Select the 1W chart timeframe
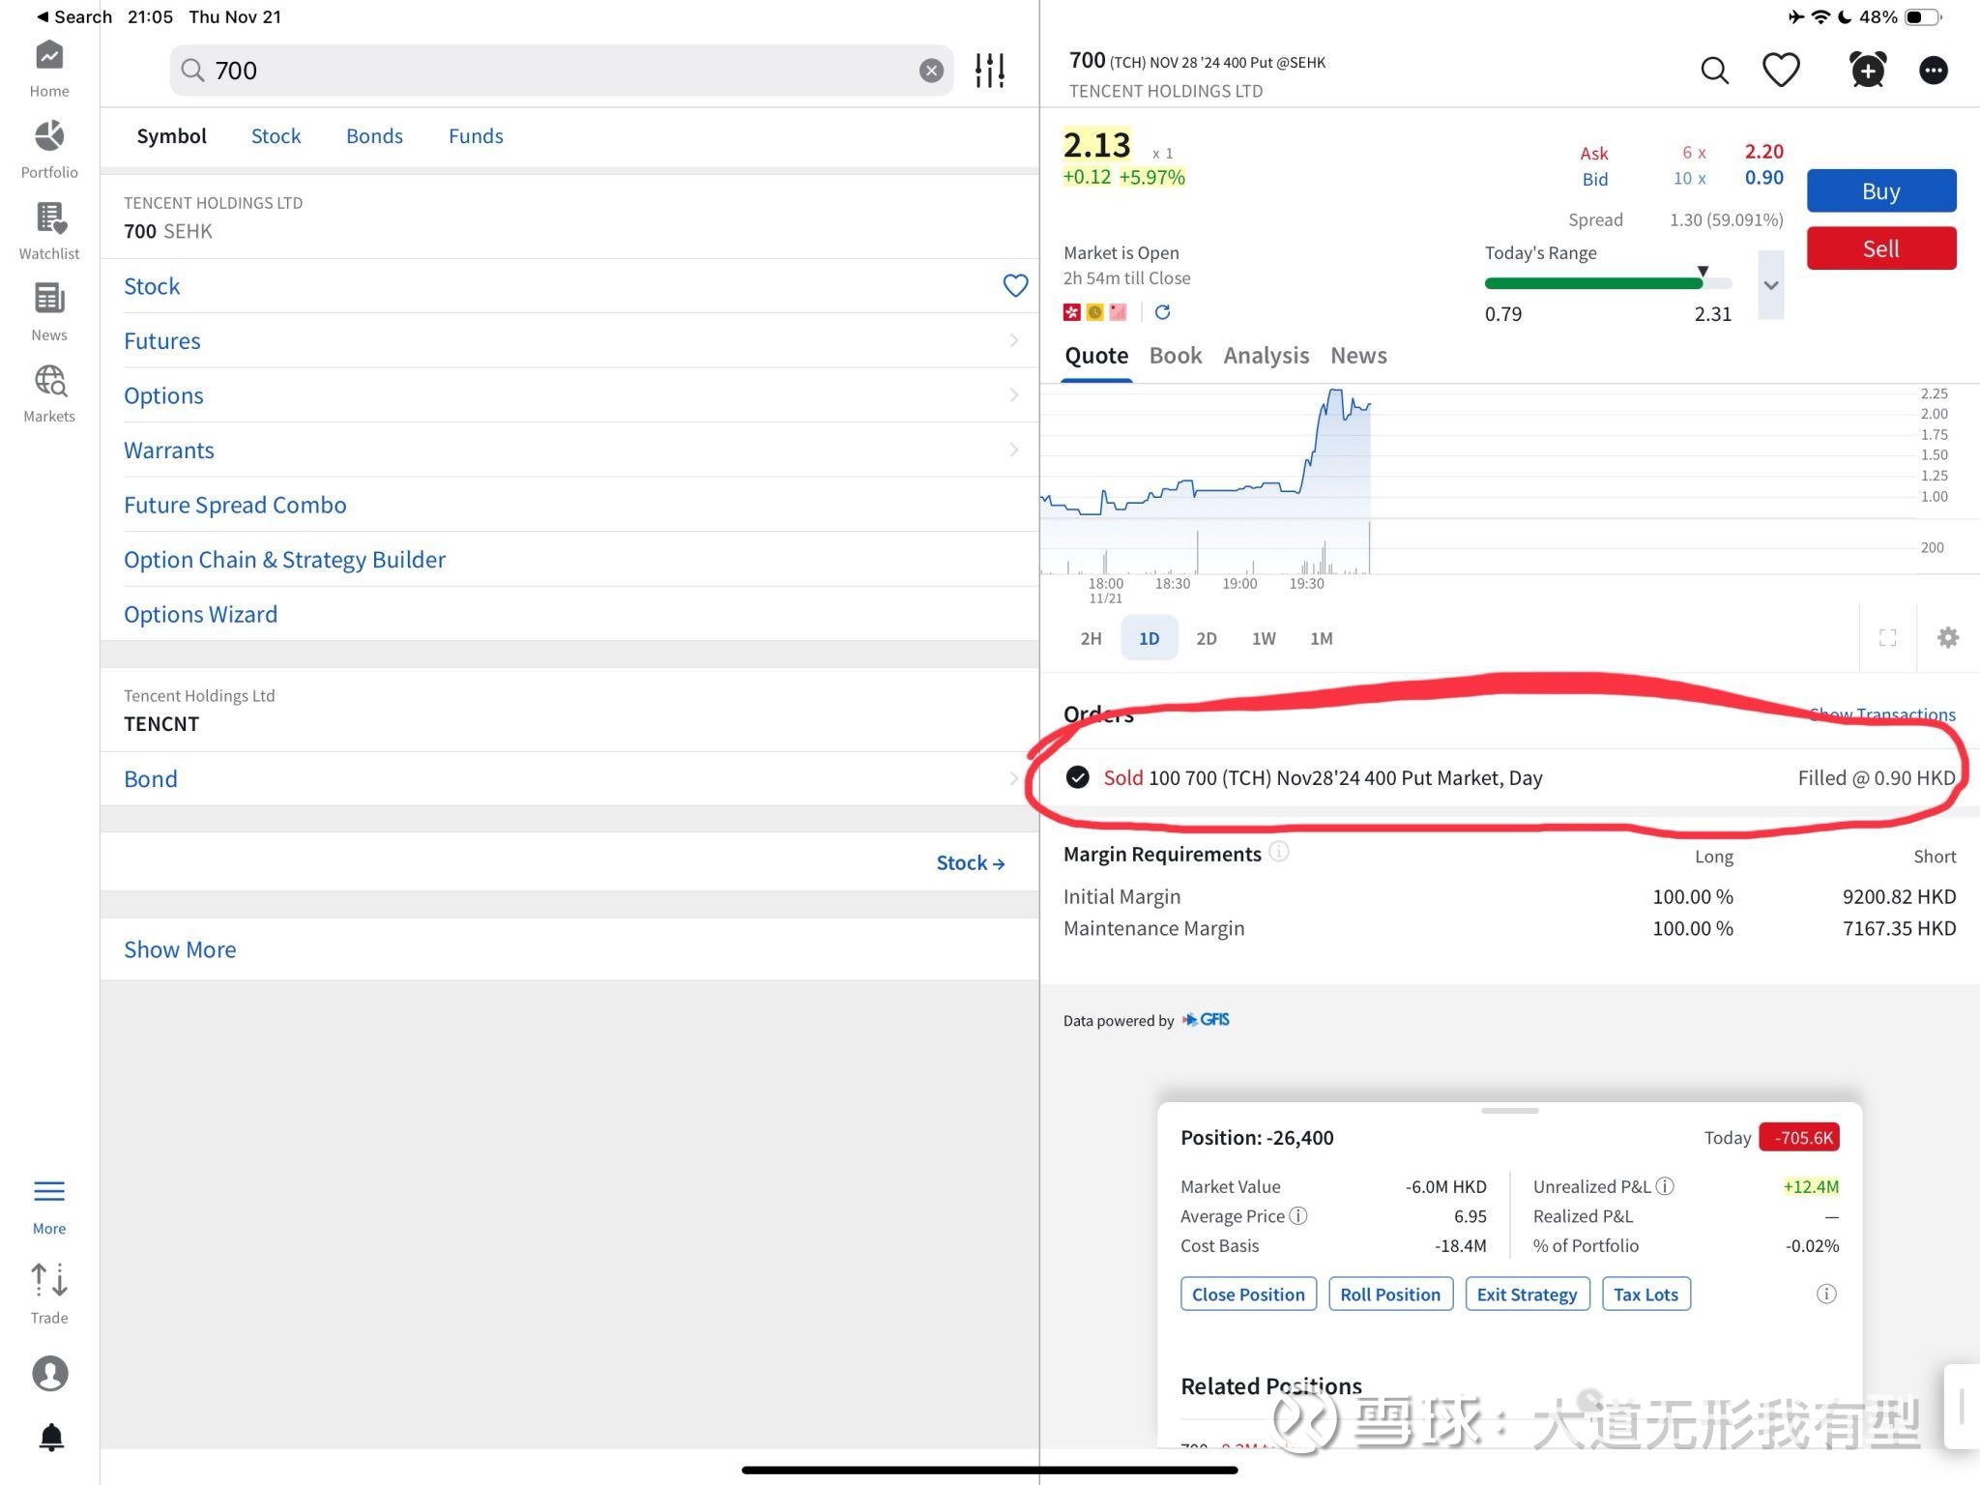 [x=1264, y=638]
